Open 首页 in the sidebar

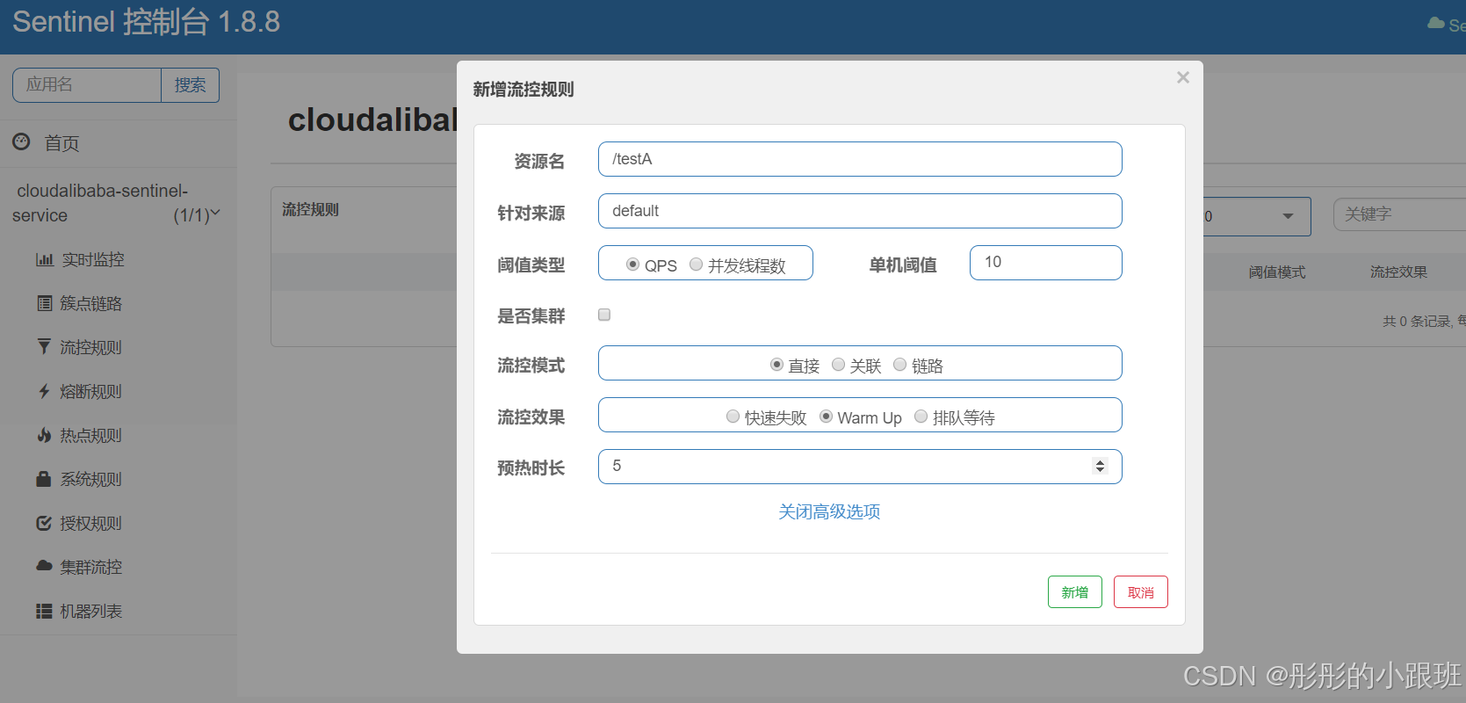tap(62, 143)
